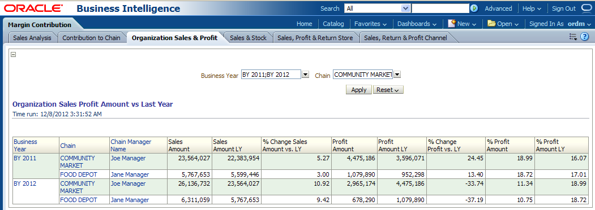The height and width of the screenshot is (210, 595).
Task: Open the Catalog link
Action: pos(333,24)
